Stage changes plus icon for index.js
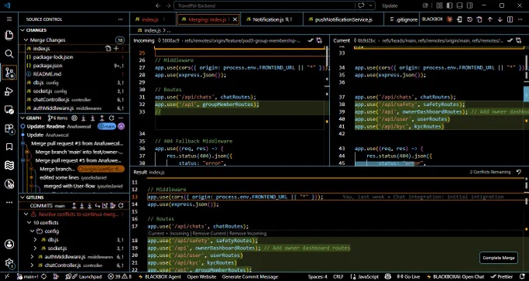The width and height of the screenshot is (529, 281). pyautogui.click(x=116, y=48)
